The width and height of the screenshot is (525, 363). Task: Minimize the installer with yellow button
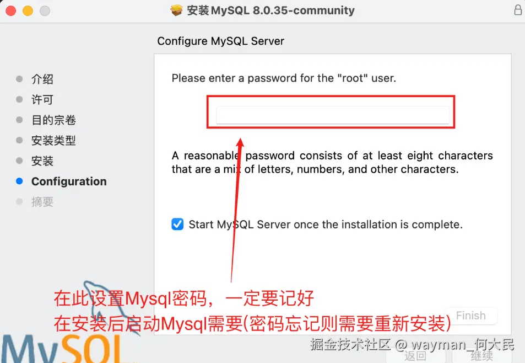tap(28, 10)
